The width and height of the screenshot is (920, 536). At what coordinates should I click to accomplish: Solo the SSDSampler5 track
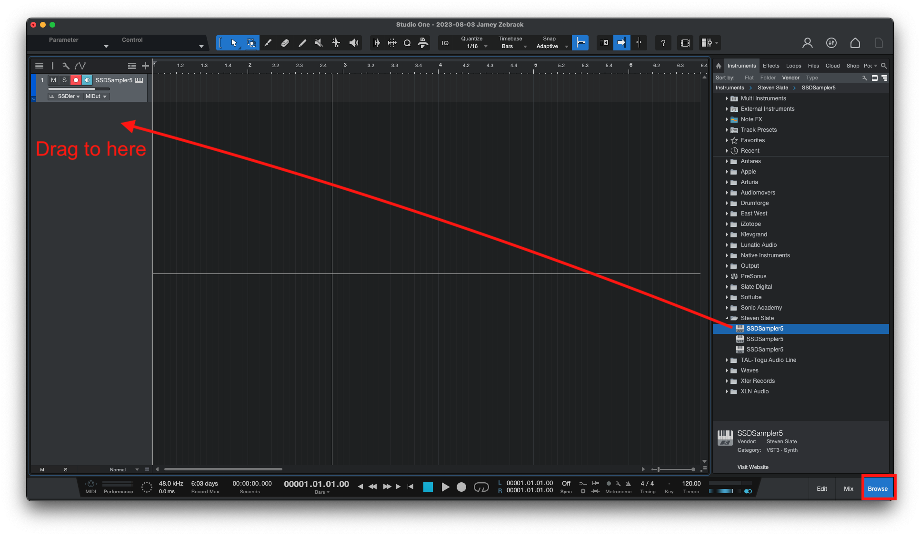click(x=64, y=80)
